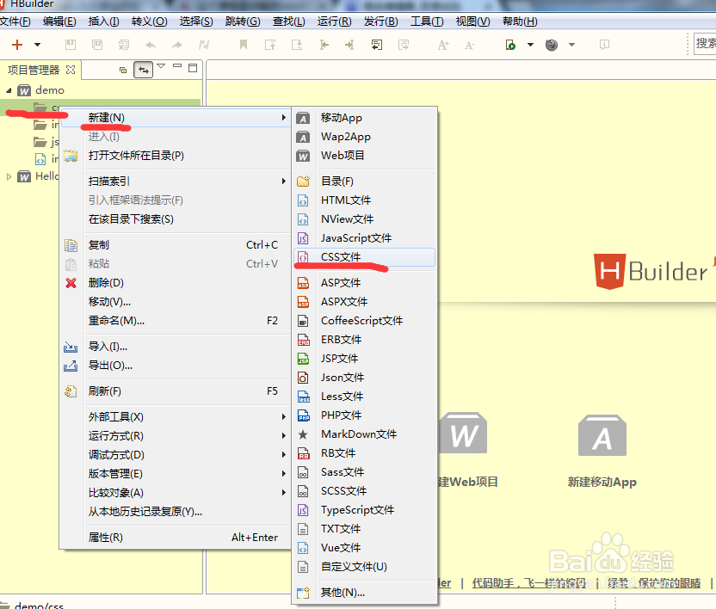Screen dimensions: 716x609
Task: Click the new file plus icon on toolbar
Action: 19,46
